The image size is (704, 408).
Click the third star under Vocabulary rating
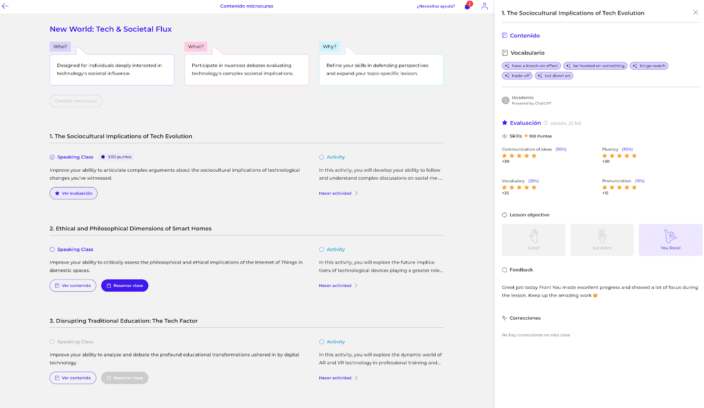(519, 187)
